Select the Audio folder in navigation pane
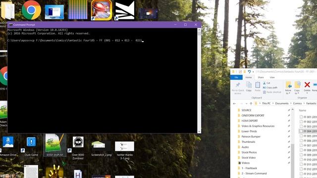 coord(245,147)
